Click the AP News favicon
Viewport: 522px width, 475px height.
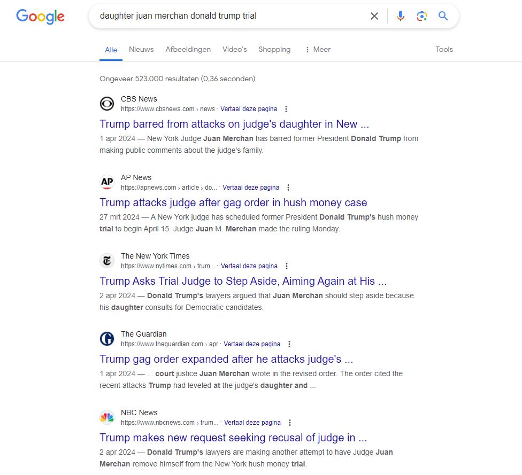point(107,182)
